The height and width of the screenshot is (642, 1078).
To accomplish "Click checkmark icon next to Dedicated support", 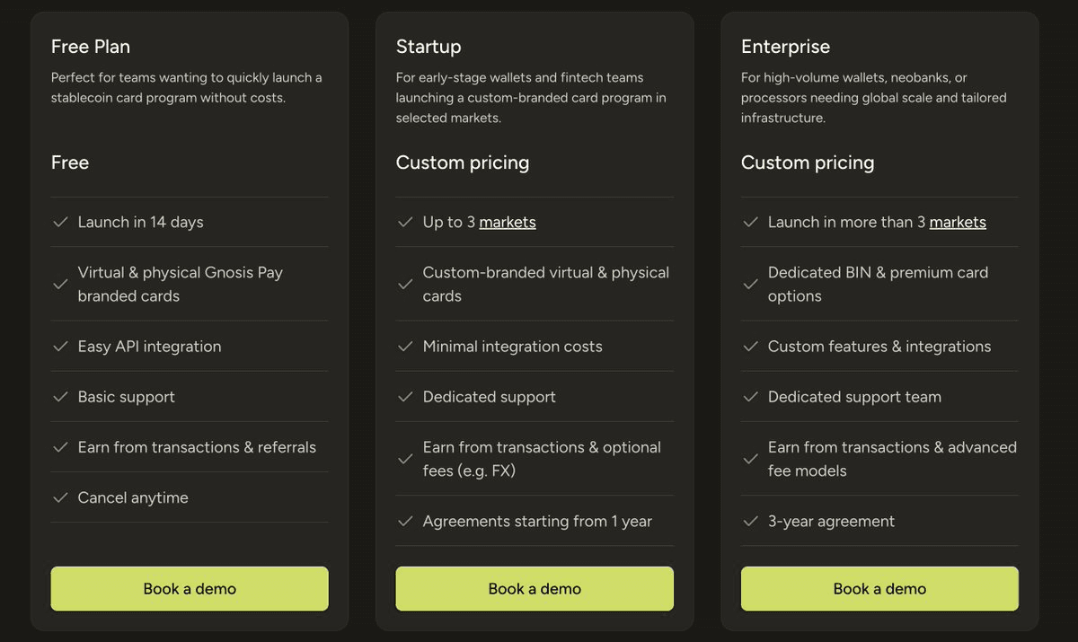I will [x=405, y=396].
